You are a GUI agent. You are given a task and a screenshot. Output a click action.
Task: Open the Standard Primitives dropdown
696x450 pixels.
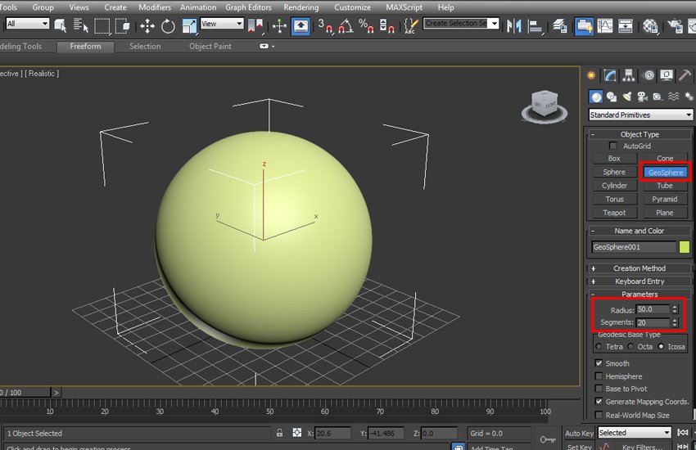click(640, 115)
